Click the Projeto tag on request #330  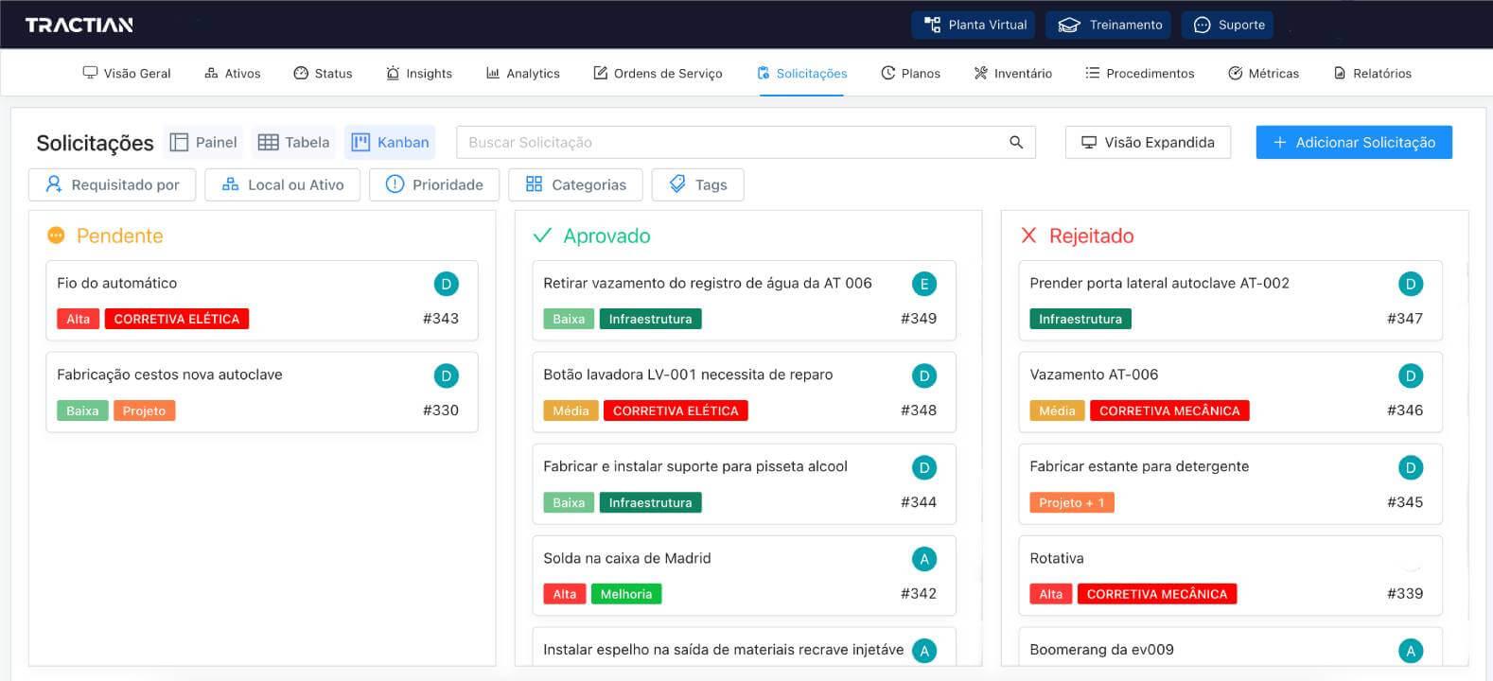(x=144, y=410)
